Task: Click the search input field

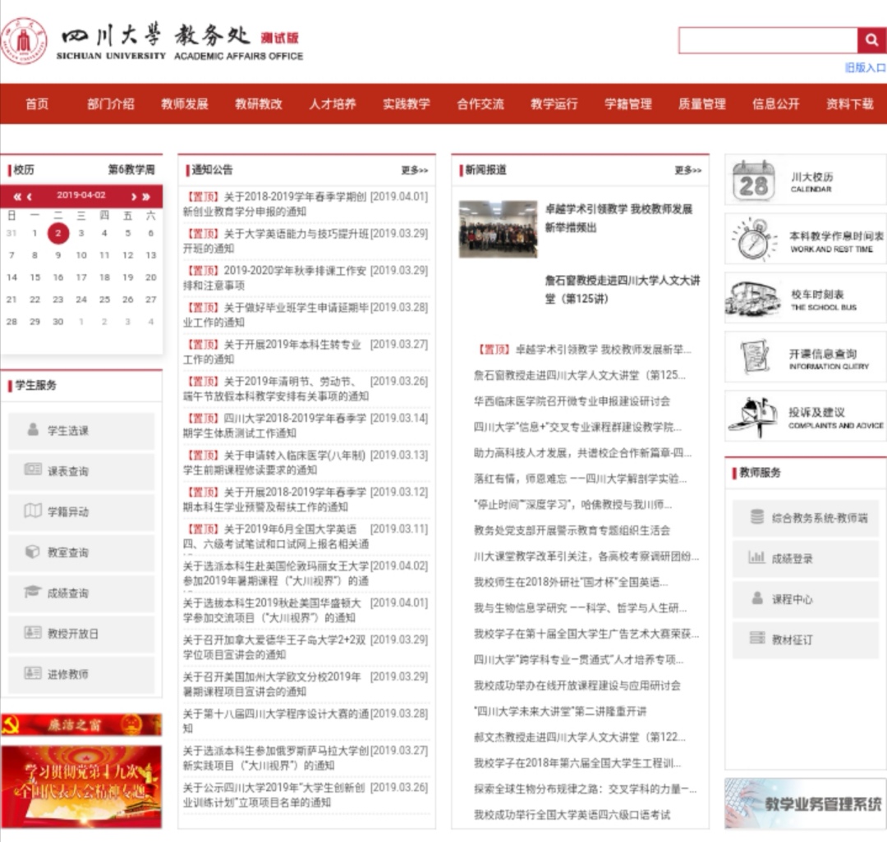Action: point(767,40)
